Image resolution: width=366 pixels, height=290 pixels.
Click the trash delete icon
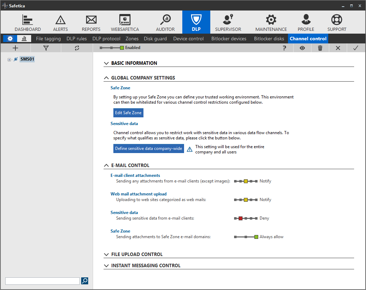320,48
